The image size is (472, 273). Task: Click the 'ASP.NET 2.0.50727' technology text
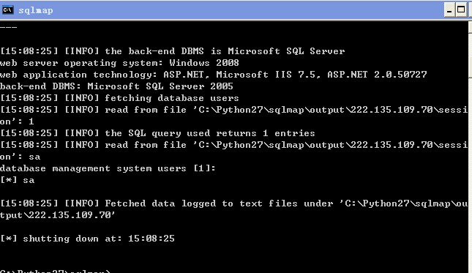tap(377, 75)
